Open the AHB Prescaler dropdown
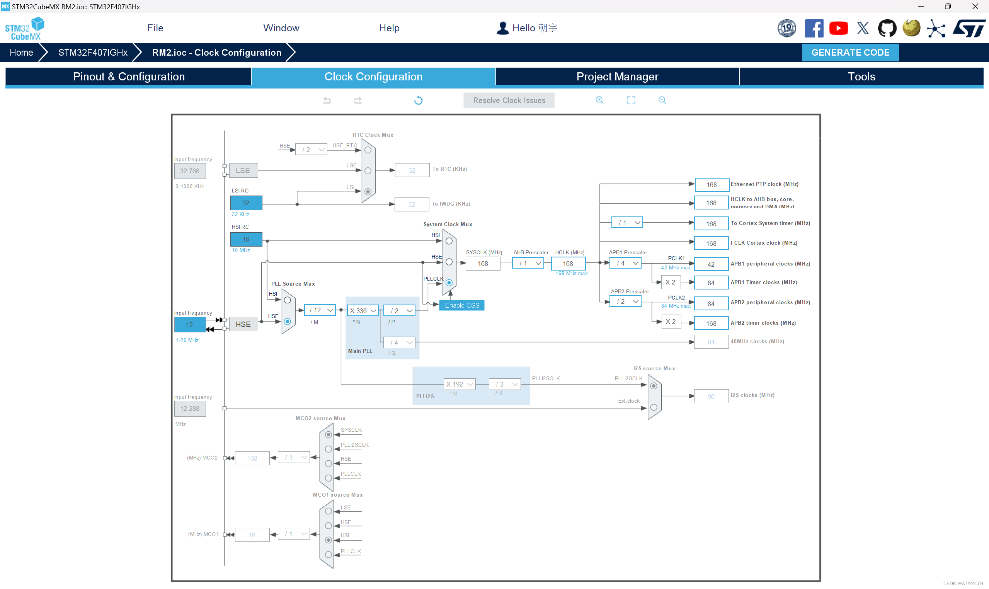 click(x=528, y=264)
